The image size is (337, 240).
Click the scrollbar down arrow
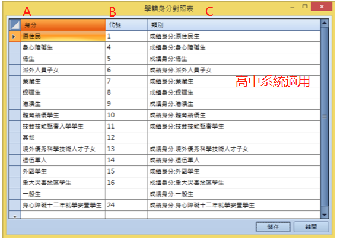(x=325, y=215)
